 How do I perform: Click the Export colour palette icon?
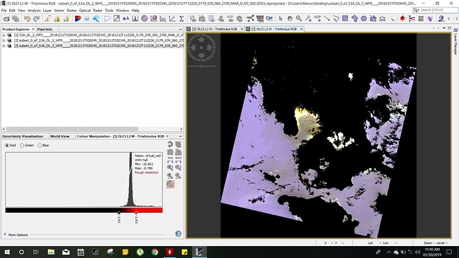pyautogui.click(x=178, y=152)
